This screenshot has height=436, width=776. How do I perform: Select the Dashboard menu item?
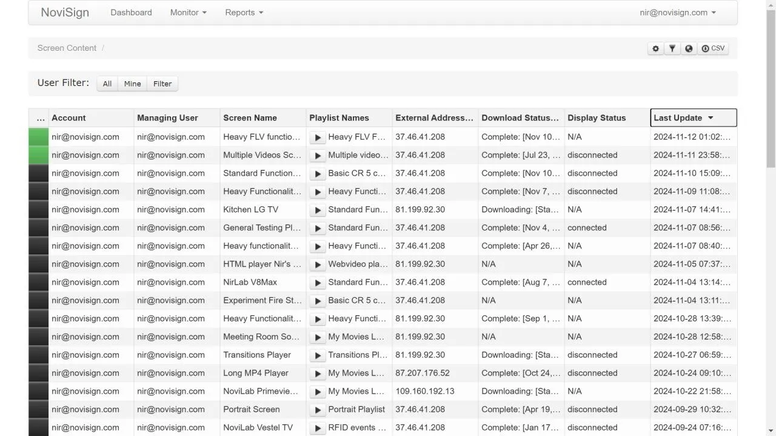[131, 12]
